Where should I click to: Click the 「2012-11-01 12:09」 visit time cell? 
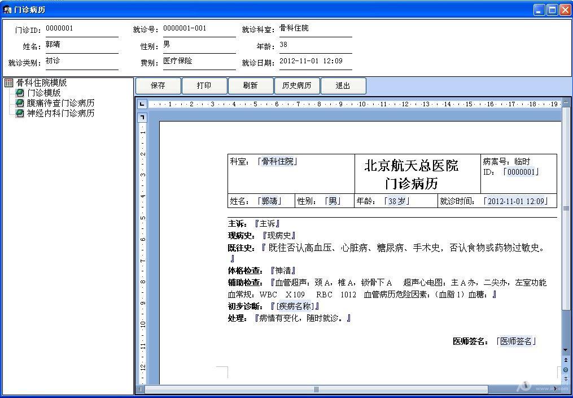(x=516, y=201)
